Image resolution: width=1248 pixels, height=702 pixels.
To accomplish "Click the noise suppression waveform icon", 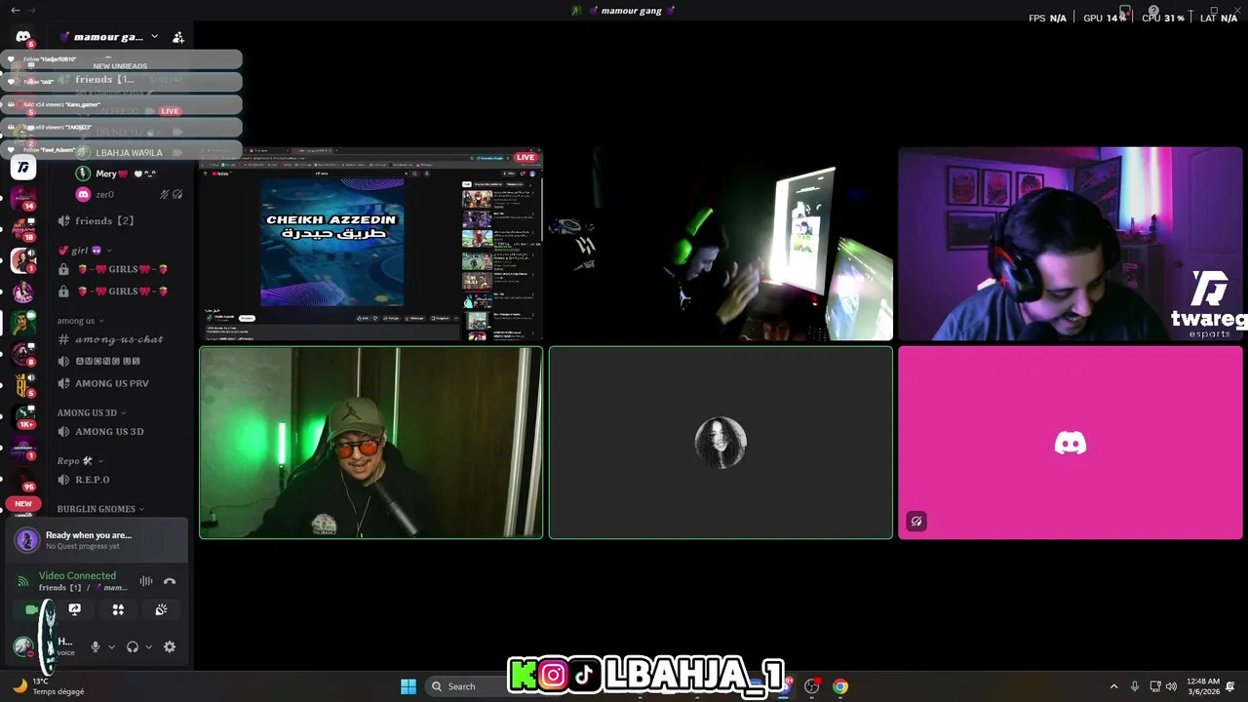I will pos(146,581).
